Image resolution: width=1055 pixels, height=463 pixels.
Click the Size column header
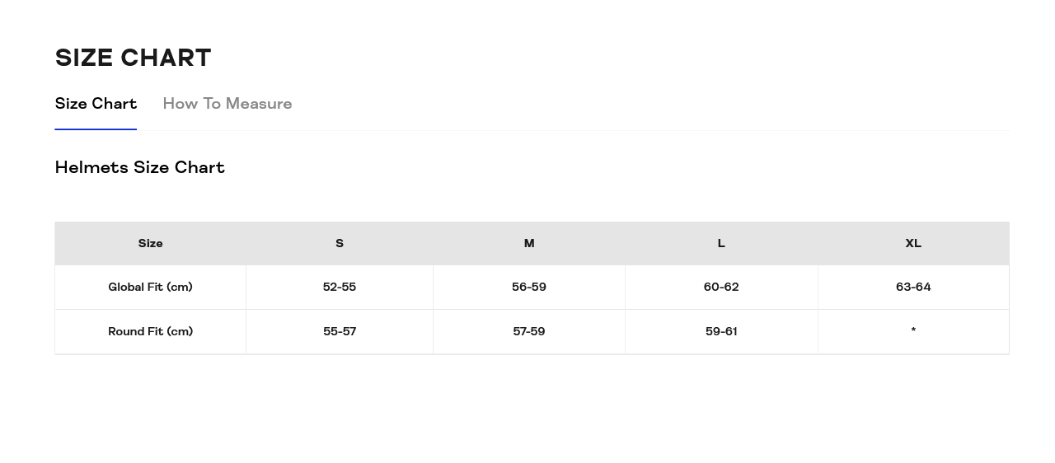[x=150, y=243]
